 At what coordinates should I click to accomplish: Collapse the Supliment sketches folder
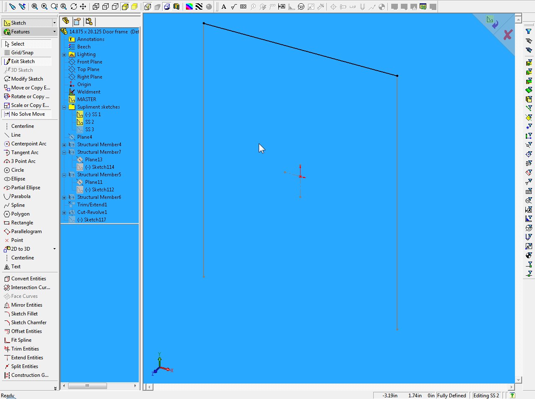pyautogui.click(x=64, y=107)
